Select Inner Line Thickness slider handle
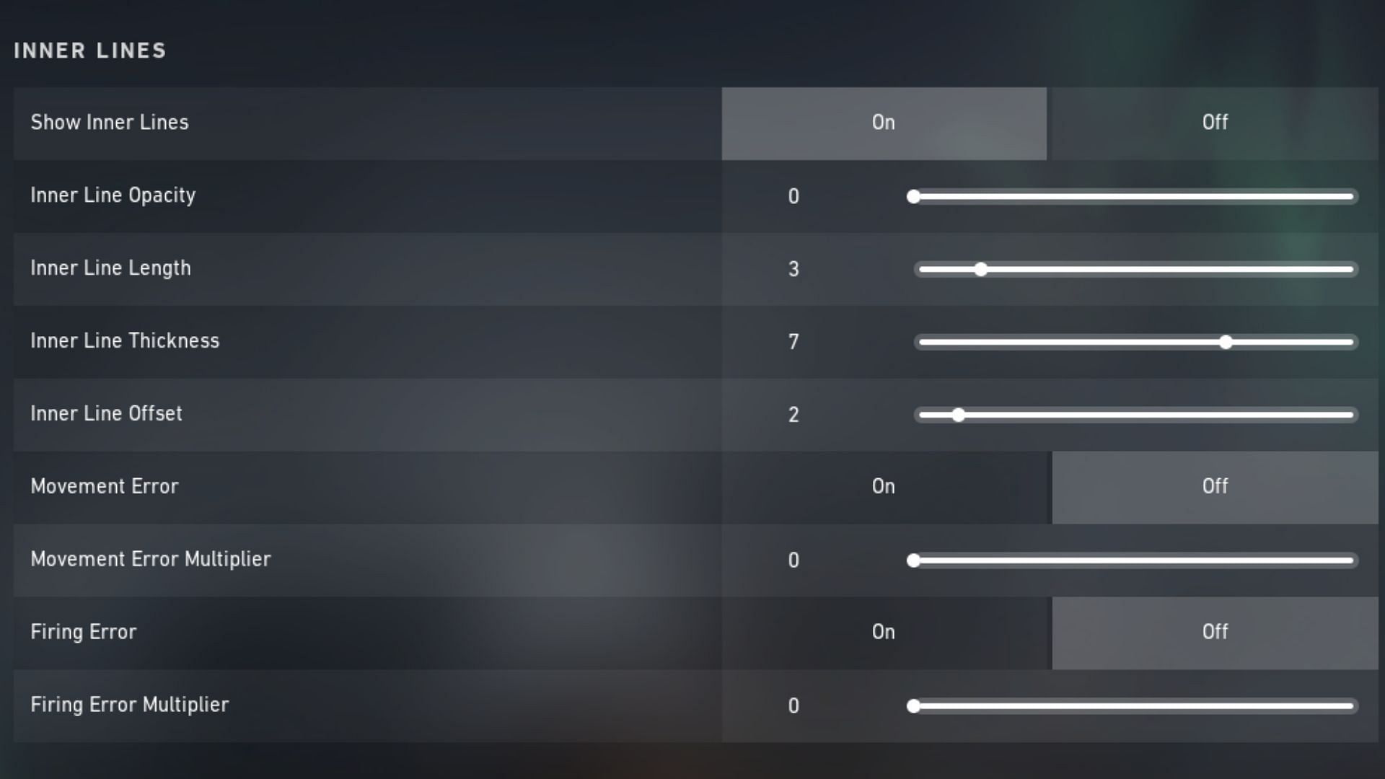 (1223, 341)
